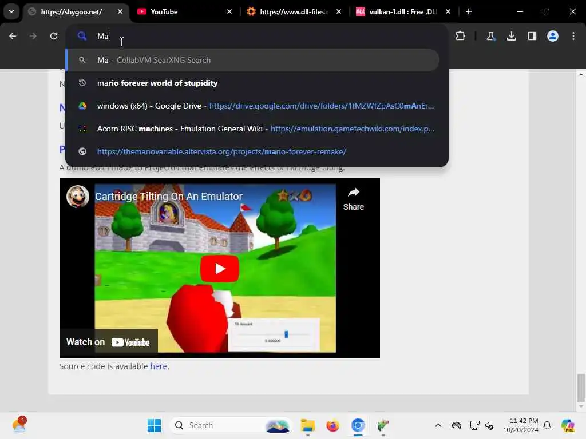Viewport: 586px width, 439px height.
Task: Go forward to the next page
Action: [x=33, y=36]
